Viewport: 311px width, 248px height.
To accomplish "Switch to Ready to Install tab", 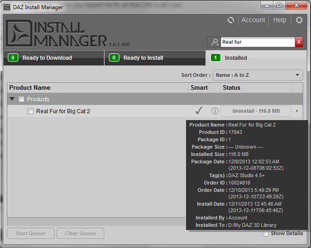I will 155,58.
